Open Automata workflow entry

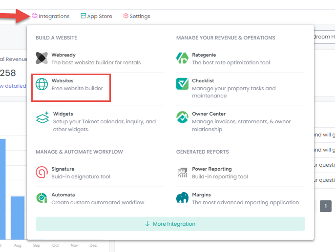click(100, 198)
